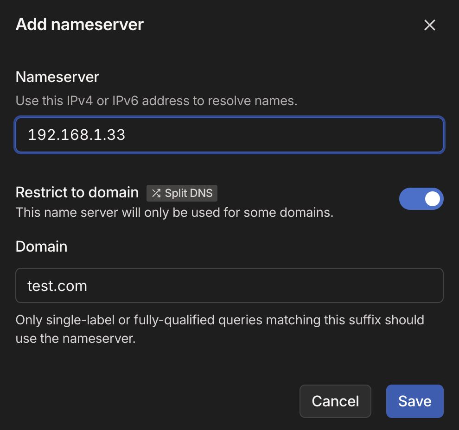Cancel adding the nameserver

click(335, 401)
